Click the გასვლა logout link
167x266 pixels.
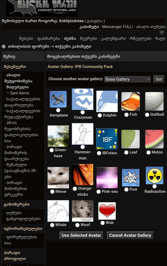[95, 21]
